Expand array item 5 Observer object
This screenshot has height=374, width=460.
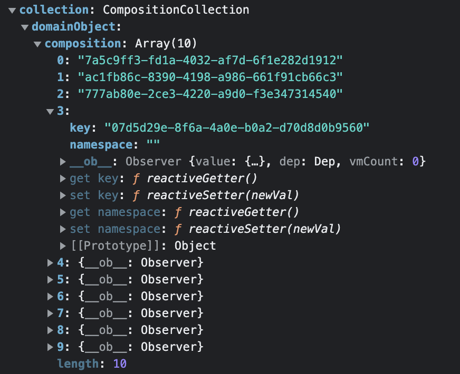click(50, 279)
